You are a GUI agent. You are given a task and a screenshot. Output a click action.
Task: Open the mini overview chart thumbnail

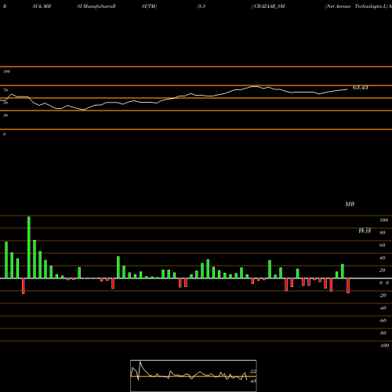(194, 376)
